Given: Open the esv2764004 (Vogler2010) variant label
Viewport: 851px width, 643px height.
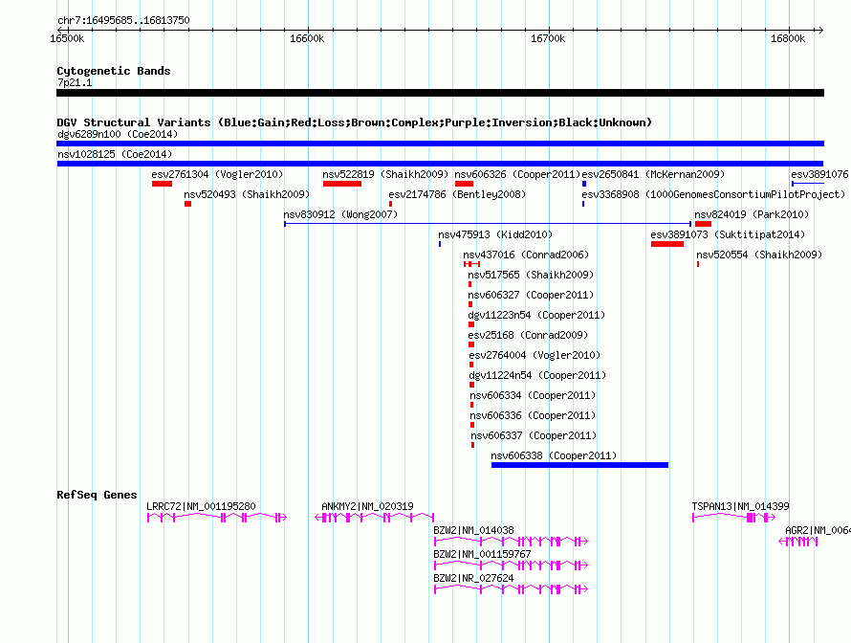Looking at the screenshot, I should 535,355.
